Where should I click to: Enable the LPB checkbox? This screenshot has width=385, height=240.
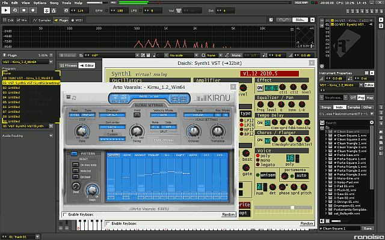tap(140, 11)
